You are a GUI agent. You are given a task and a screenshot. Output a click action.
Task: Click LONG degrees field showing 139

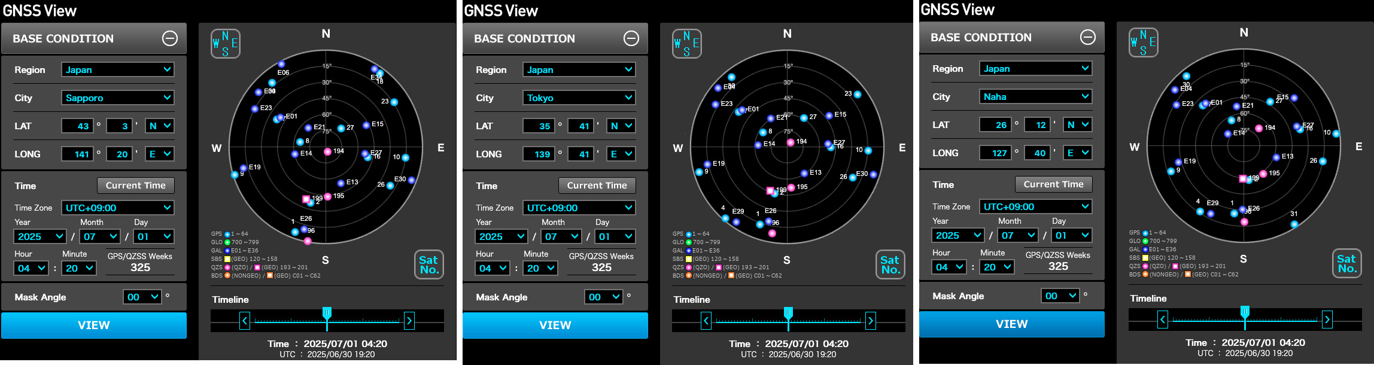click(x=539, y=154)
